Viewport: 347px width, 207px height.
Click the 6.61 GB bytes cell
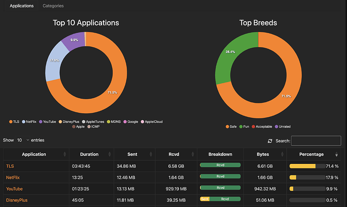[x=265, y=166]
